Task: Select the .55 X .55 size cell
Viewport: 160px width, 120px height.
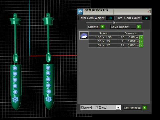Action: [103, 41]
